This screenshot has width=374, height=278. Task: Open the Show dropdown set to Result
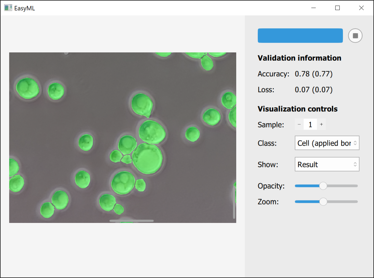click(x=327, y=164)
